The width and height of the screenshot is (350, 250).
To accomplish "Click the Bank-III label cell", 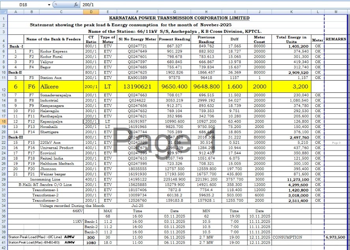I will click(16, 137).
